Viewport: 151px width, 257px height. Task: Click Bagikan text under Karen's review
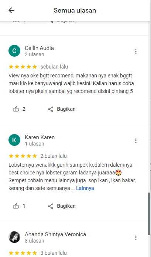pos(66,206)
